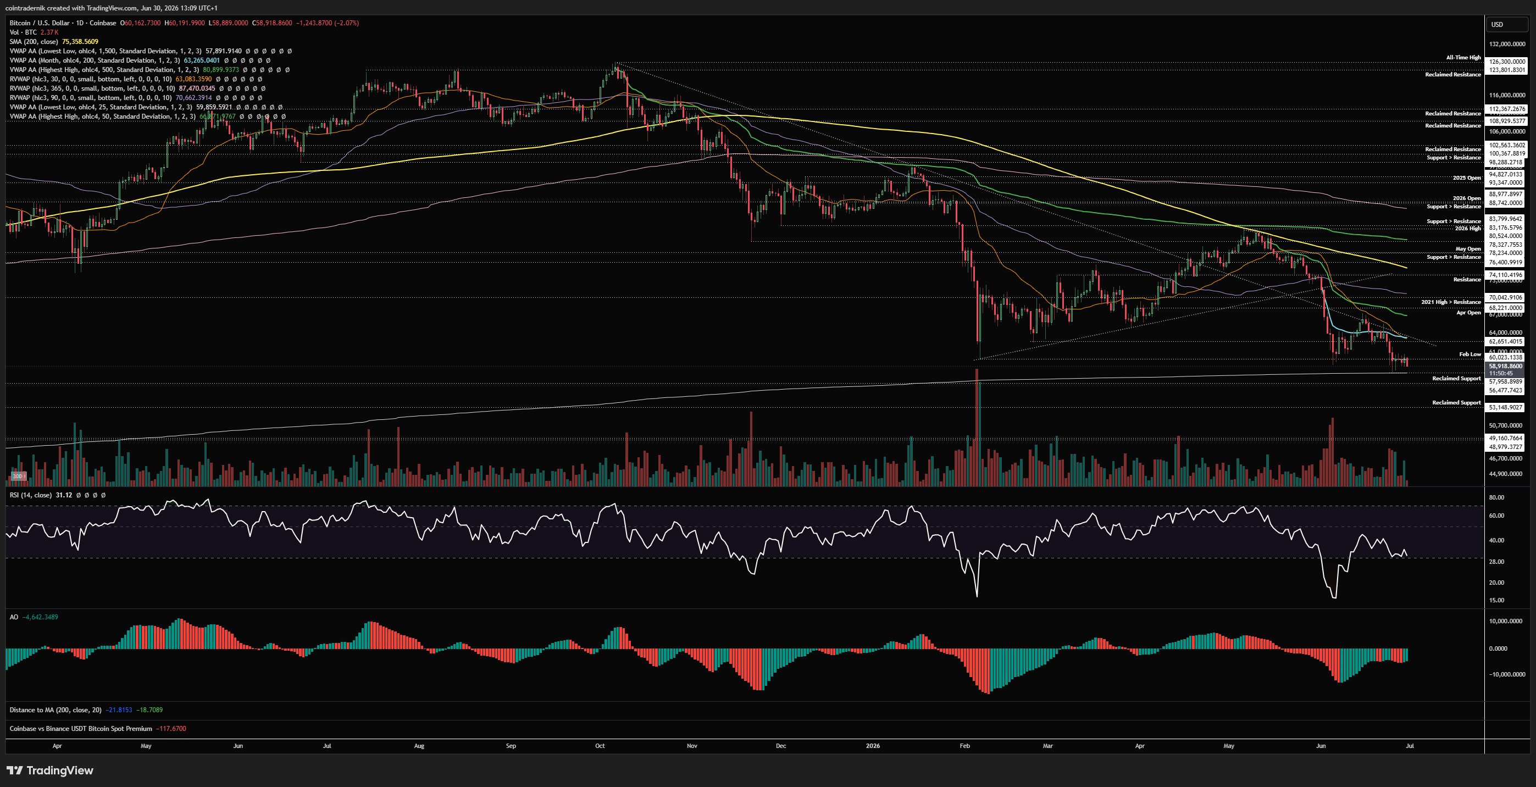Select VWAP AA Highest High 50 legend
Screen dimensions: 1536x787
coord(103,117)
